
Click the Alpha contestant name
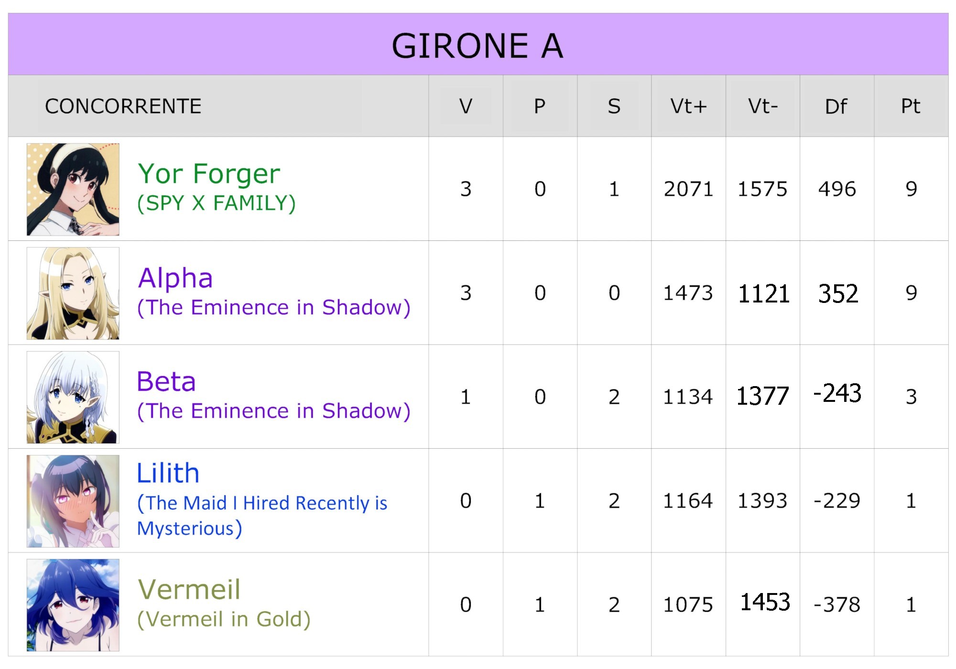coord(175,278)
